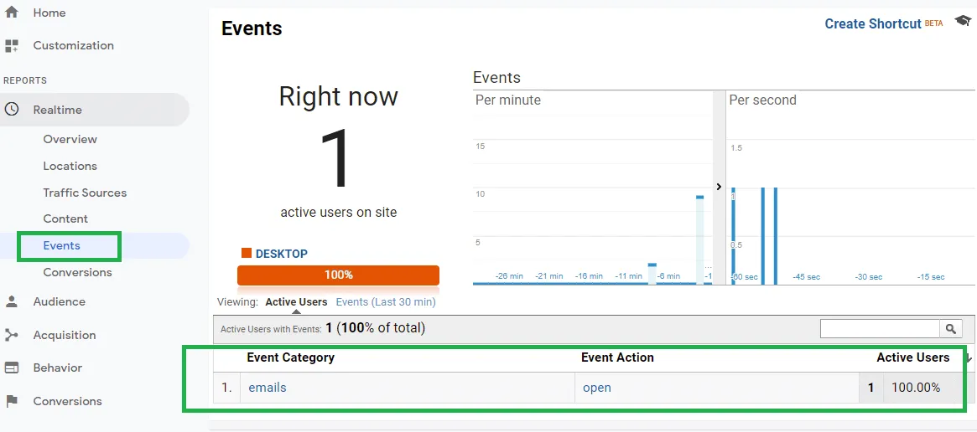The height and width of the screenshot is (432, 977).
Task: Open the Traffic Sources report
Action: pos(85,193)
